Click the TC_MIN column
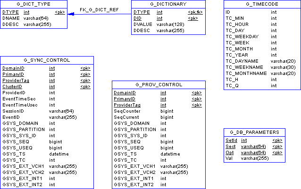 click(x=235, y=18)
